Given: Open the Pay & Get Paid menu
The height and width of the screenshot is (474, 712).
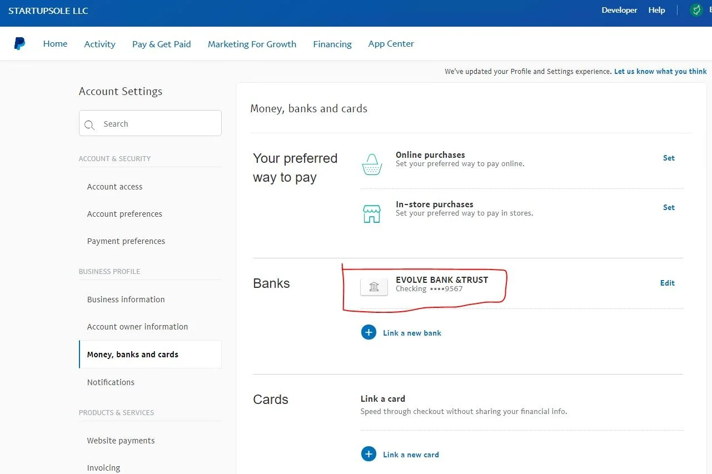Looking at the screenshot, I should coord(161,44).
